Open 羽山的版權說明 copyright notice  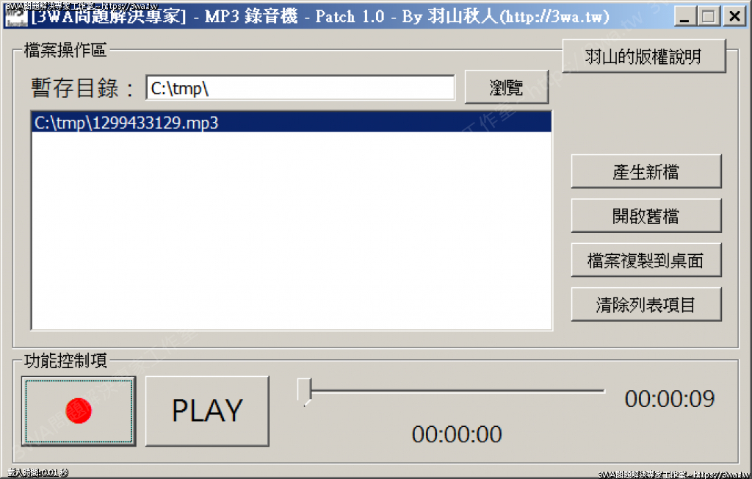643,57
